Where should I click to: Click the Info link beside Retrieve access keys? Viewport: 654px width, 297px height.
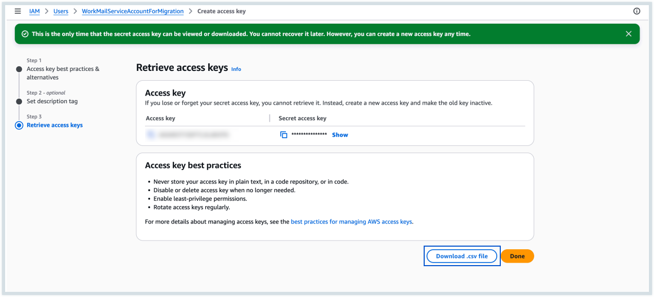tap(236, 69)
